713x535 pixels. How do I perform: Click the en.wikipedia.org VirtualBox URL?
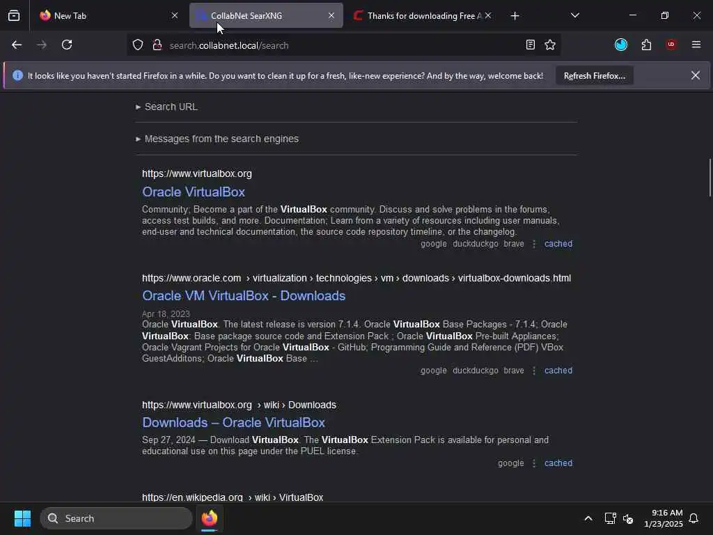(x=233, y=497)
